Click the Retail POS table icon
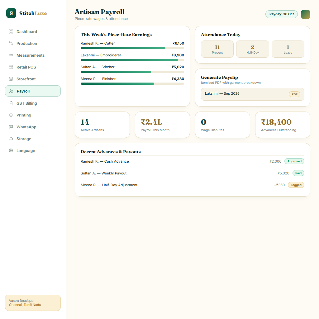319x319 pixels. 11,67
